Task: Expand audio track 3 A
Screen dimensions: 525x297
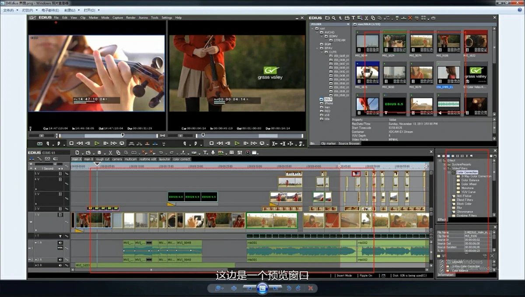Action: tap(35, 266)
